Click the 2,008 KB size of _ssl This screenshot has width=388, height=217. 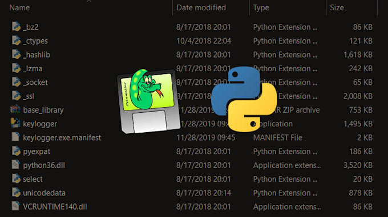pos(358,96)
